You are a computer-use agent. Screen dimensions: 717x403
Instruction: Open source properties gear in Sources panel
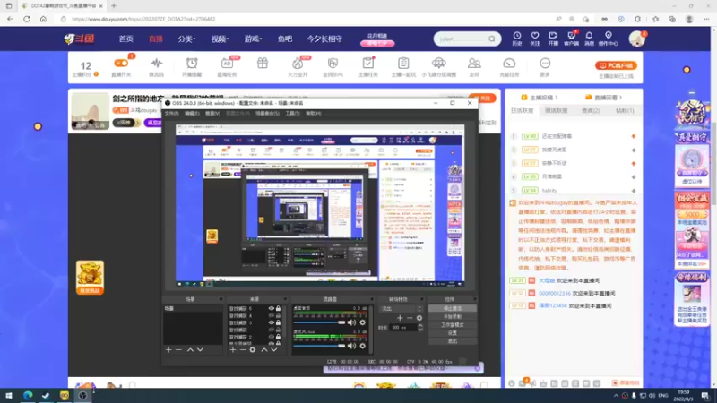click(x=253, y=349)
